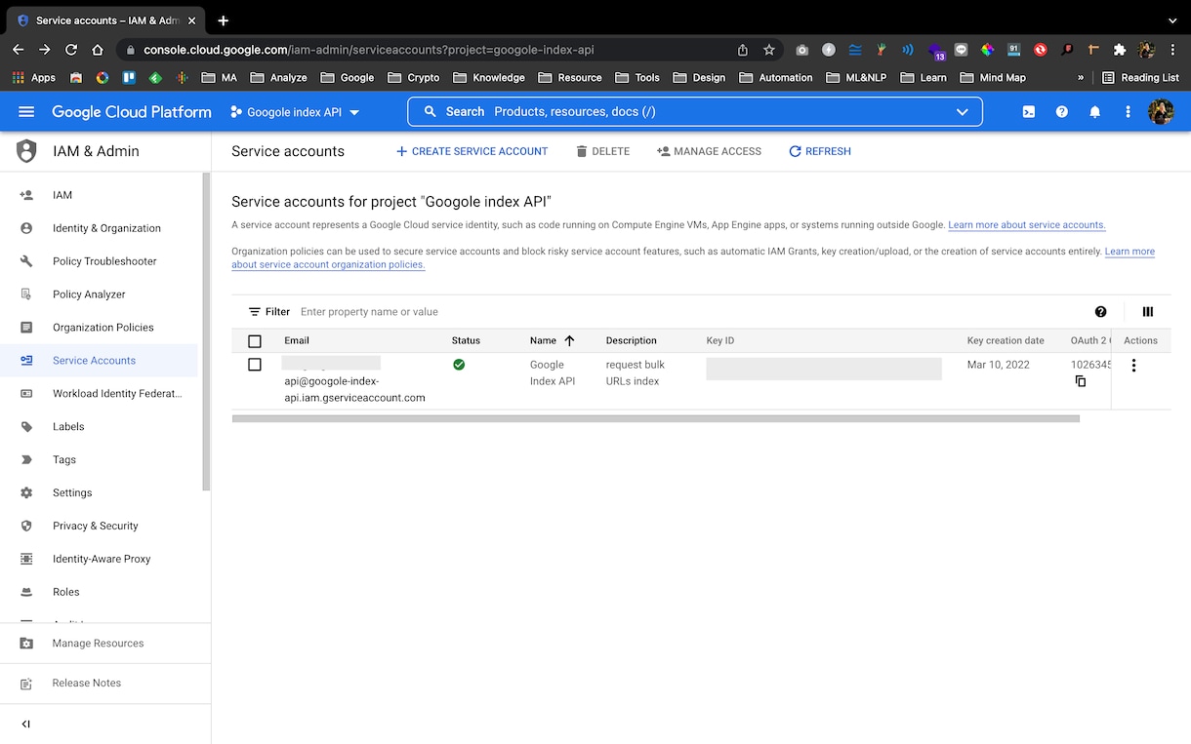Open Identity & Organization in sidebar
The width and height of the screenshot is (1191, 744).
(99, 228)
